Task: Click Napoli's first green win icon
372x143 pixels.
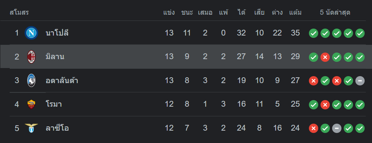Action: pos(314,33)
